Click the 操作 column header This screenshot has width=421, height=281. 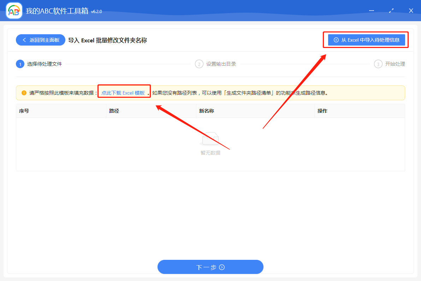click(322, 111)
